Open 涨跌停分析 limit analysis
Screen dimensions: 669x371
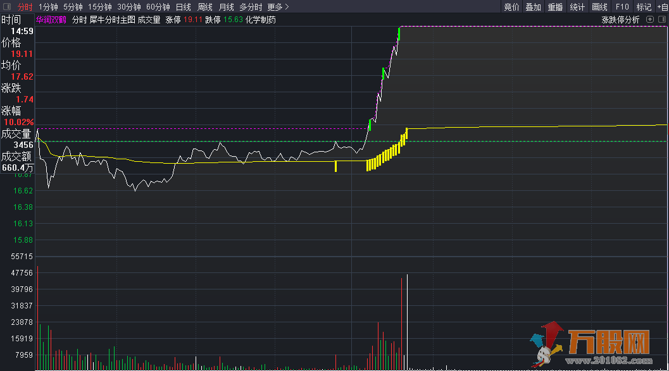620,20
